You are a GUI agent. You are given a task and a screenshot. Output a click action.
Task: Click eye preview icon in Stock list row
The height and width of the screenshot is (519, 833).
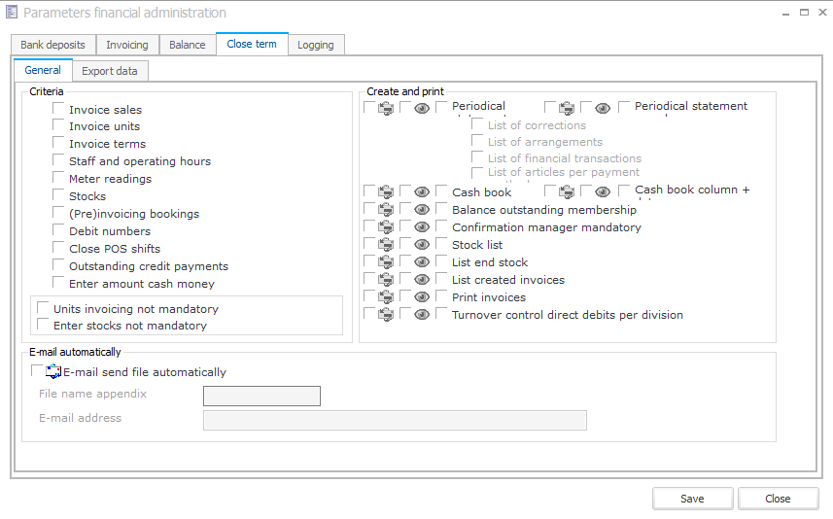tap(422, 244)
